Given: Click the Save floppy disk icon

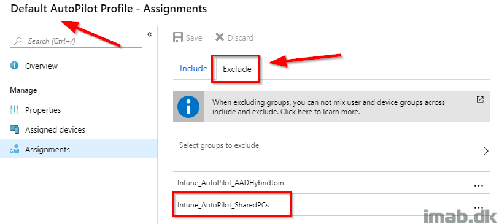Looking at the screenshot, I should tap(178, 37).
